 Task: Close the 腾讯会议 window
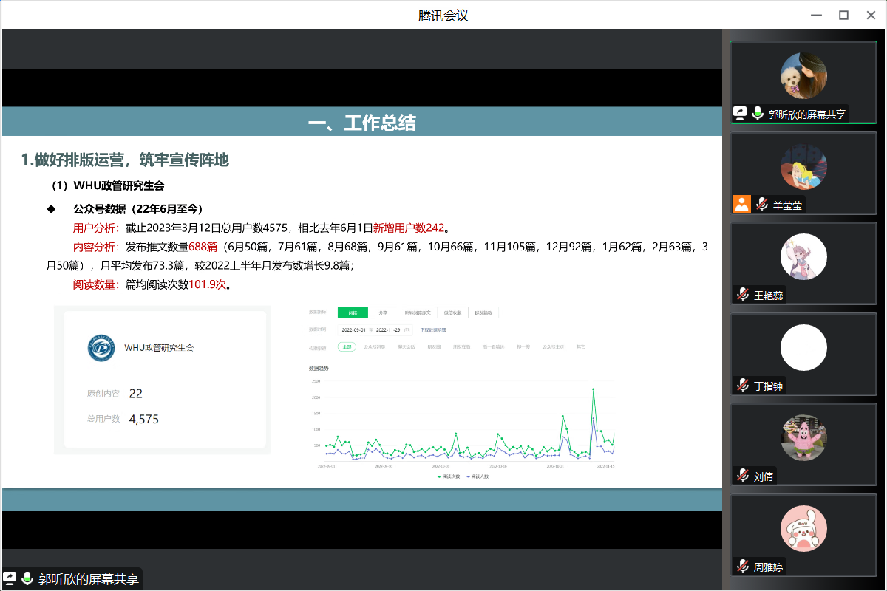pyautogui.click(x=870, y=15)
